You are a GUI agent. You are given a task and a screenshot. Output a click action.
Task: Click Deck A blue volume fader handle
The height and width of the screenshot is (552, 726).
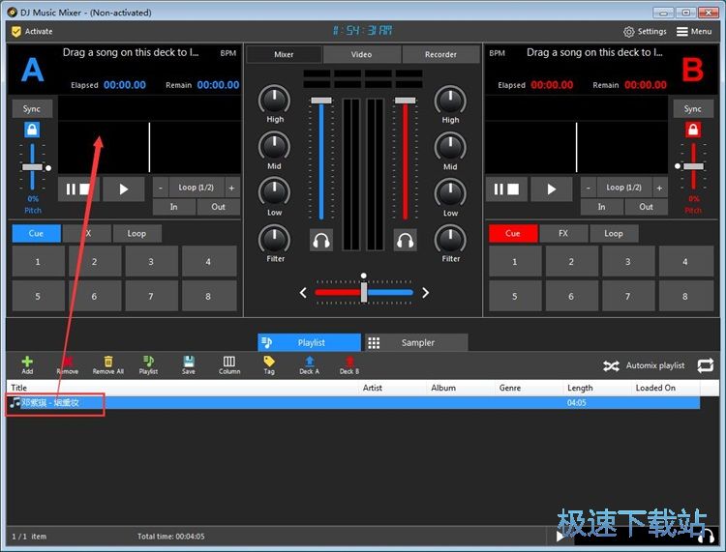point(321,101)
